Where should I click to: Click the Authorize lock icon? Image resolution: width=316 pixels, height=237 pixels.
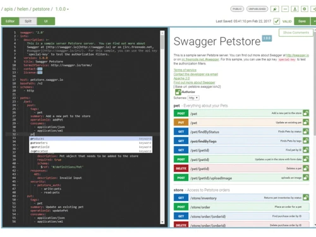(x=178, y=92)
